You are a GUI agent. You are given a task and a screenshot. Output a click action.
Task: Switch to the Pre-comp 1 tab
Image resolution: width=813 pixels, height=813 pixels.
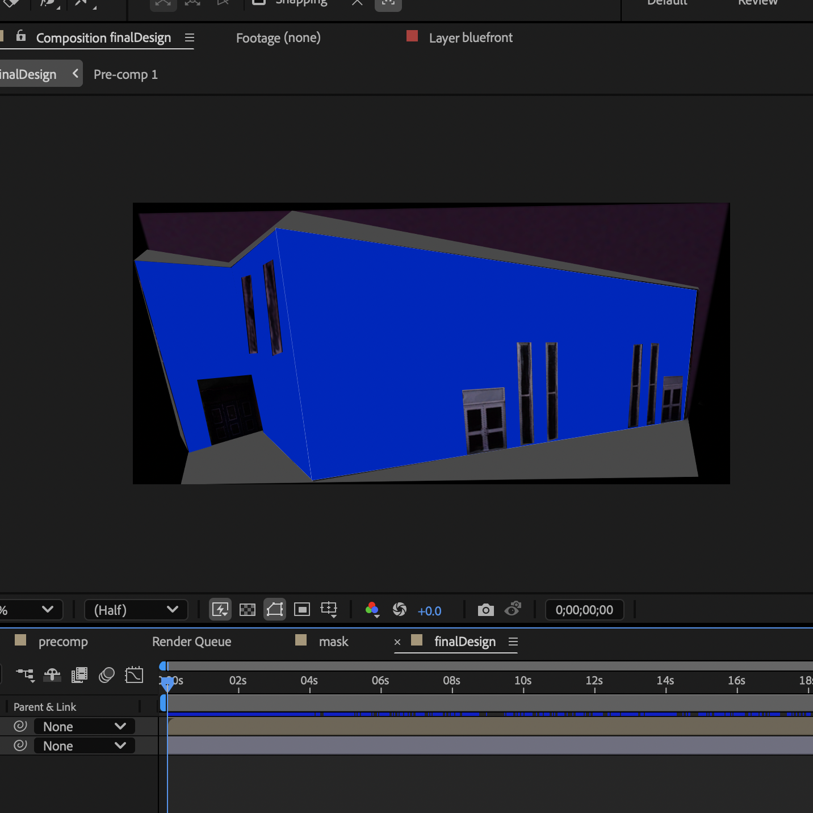point(125,74)
